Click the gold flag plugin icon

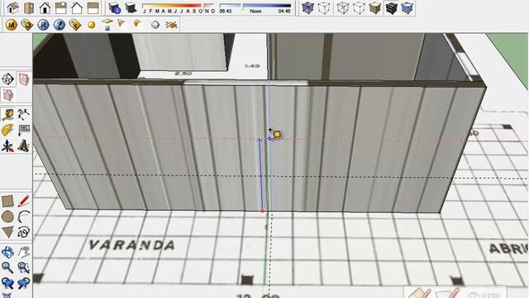pos(122,23)
